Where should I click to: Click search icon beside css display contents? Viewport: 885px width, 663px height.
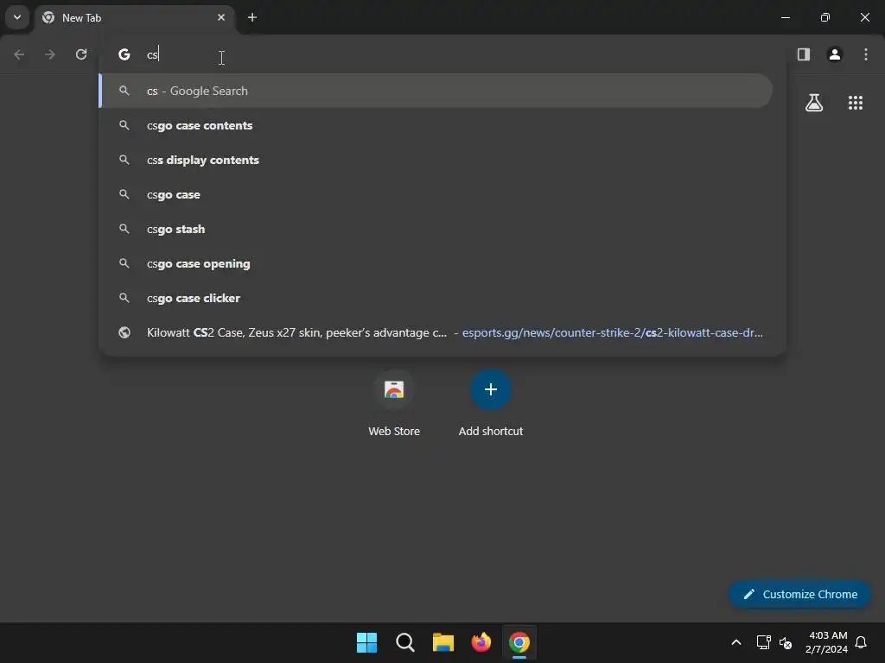click(x=124, y=160)
